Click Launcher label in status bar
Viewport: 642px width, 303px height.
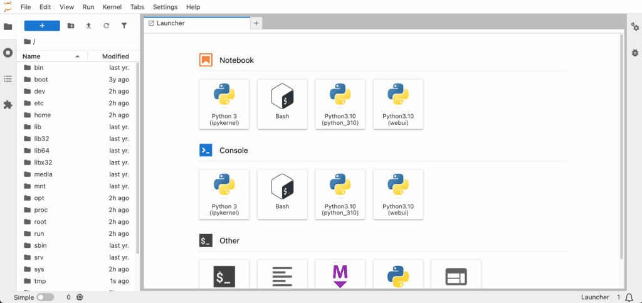[595, 297]
